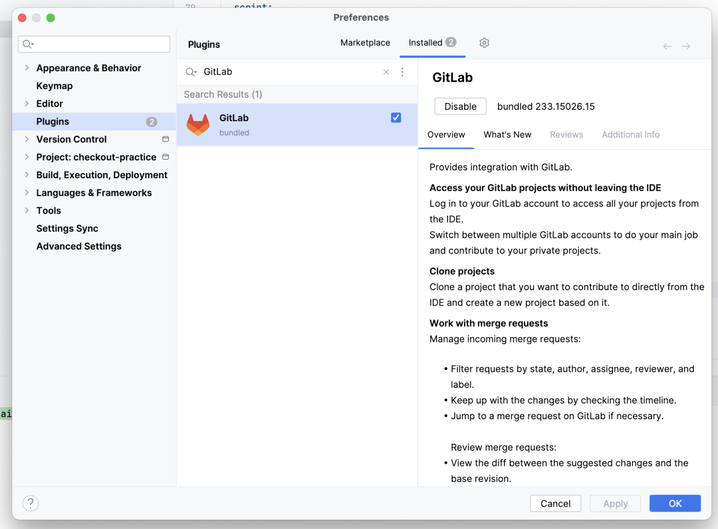Open the What's New tab
Screen dimensions: 718x529
click(x=507, y=135)
